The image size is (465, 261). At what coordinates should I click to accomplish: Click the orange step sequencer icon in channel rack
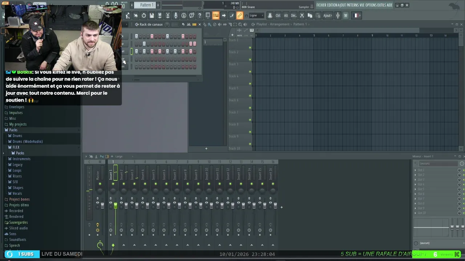pyautogui.click(x=194, y=24)
